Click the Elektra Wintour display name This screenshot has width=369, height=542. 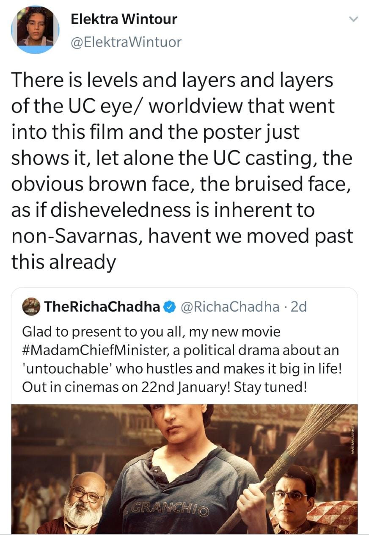[x=124, y=19]
